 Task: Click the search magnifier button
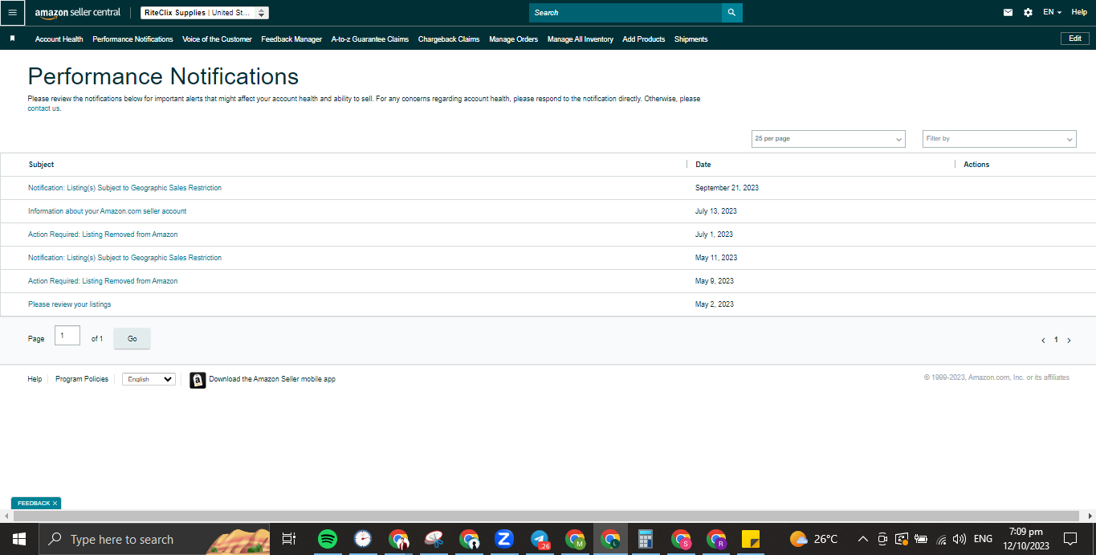731,13
